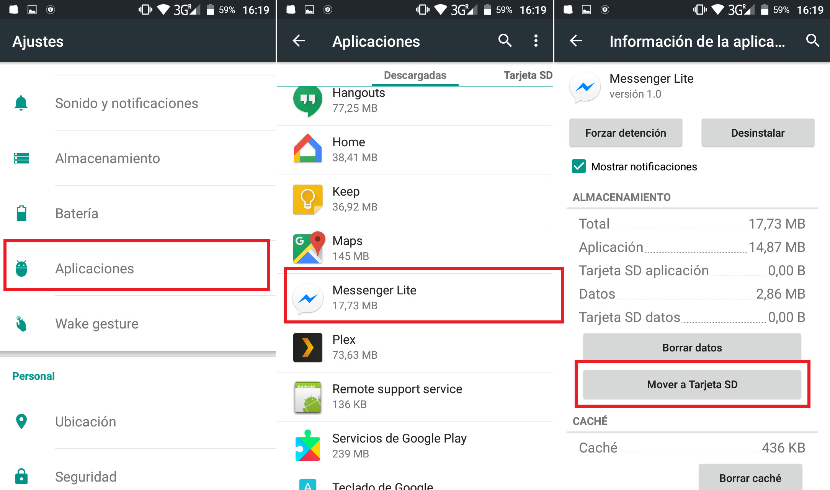Tap the Google Home app icon

(308, 149)
